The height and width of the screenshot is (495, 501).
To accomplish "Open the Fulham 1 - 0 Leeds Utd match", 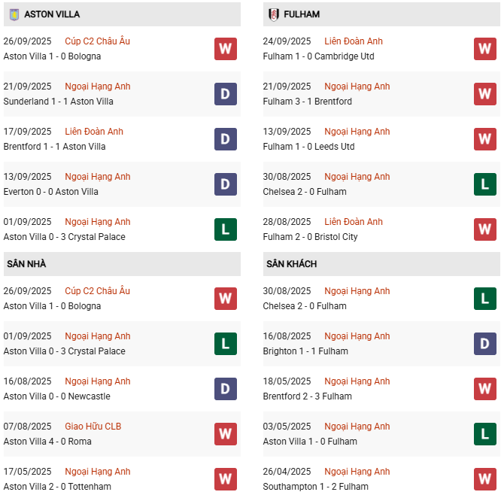I will pyautogui.click(x=308, y=147).
